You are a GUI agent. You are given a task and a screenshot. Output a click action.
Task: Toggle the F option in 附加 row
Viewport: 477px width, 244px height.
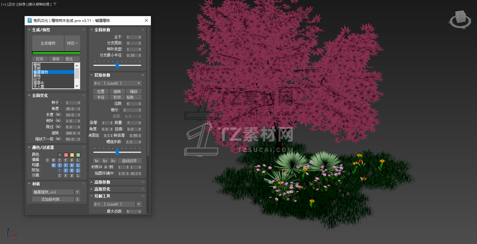pyautogui.click(x=66, y=170)
